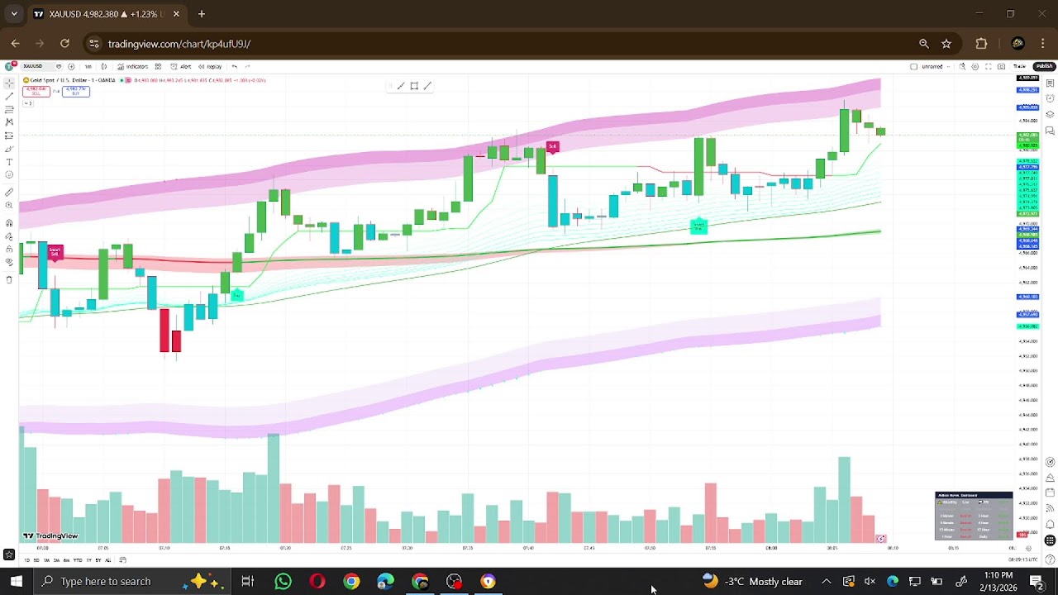This screenshot has height=595, width=1058.
Task: Expand the unnamed layout dropdown
Action: click(x=949, y=66)
